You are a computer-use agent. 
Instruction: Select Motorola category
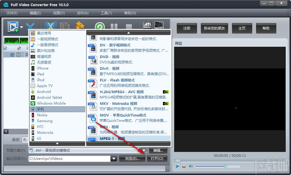57,133
